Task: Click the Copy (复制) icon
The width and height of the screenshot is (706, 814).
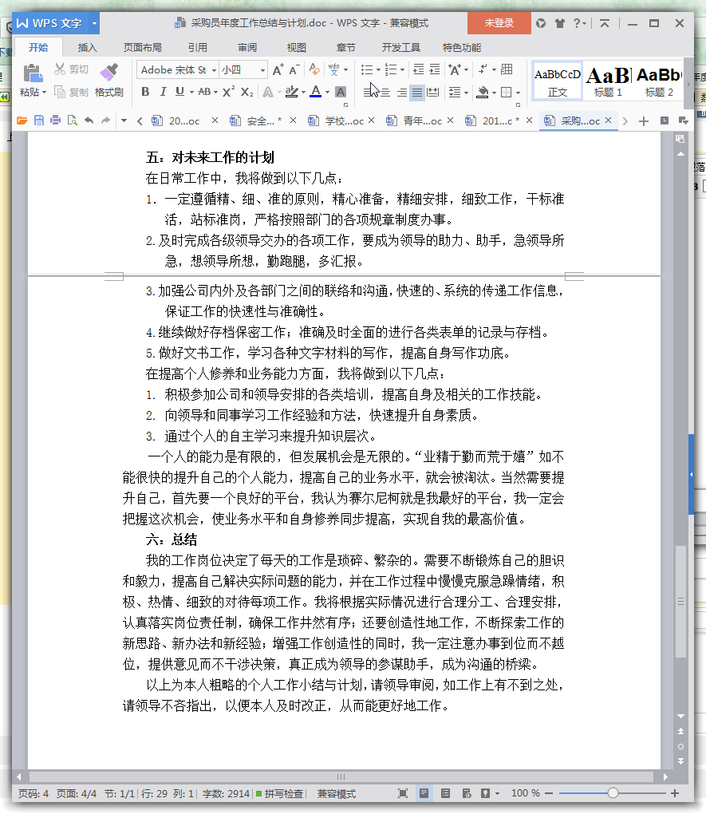Action: [60, 93]
